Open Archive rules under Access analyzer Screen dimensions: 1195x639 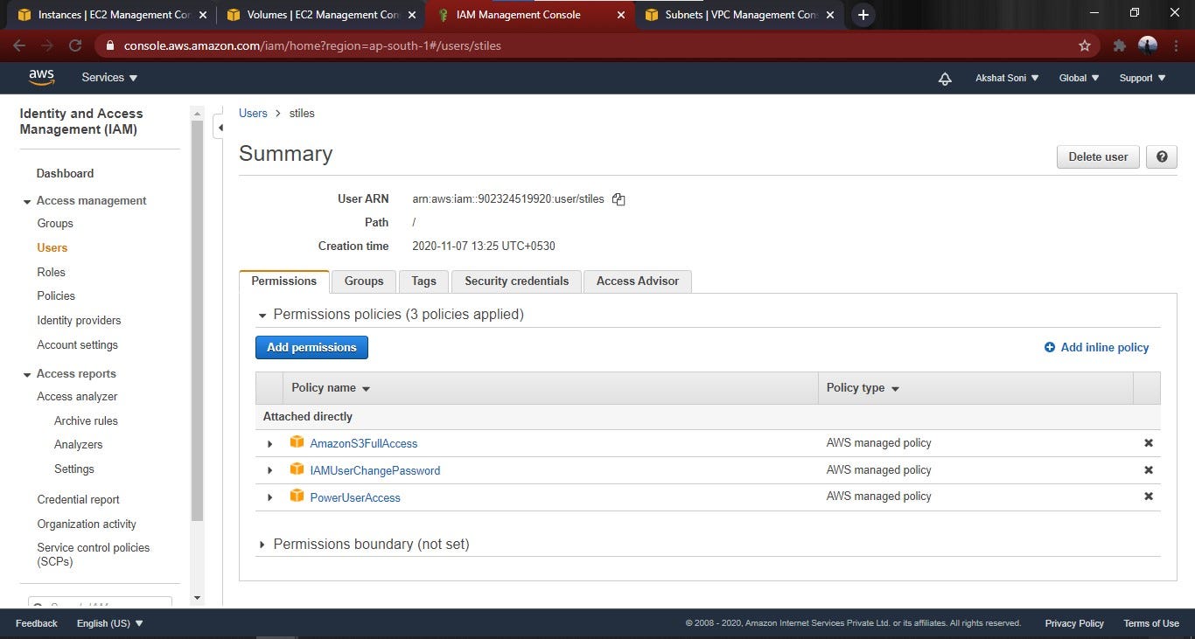click(86, 421)
